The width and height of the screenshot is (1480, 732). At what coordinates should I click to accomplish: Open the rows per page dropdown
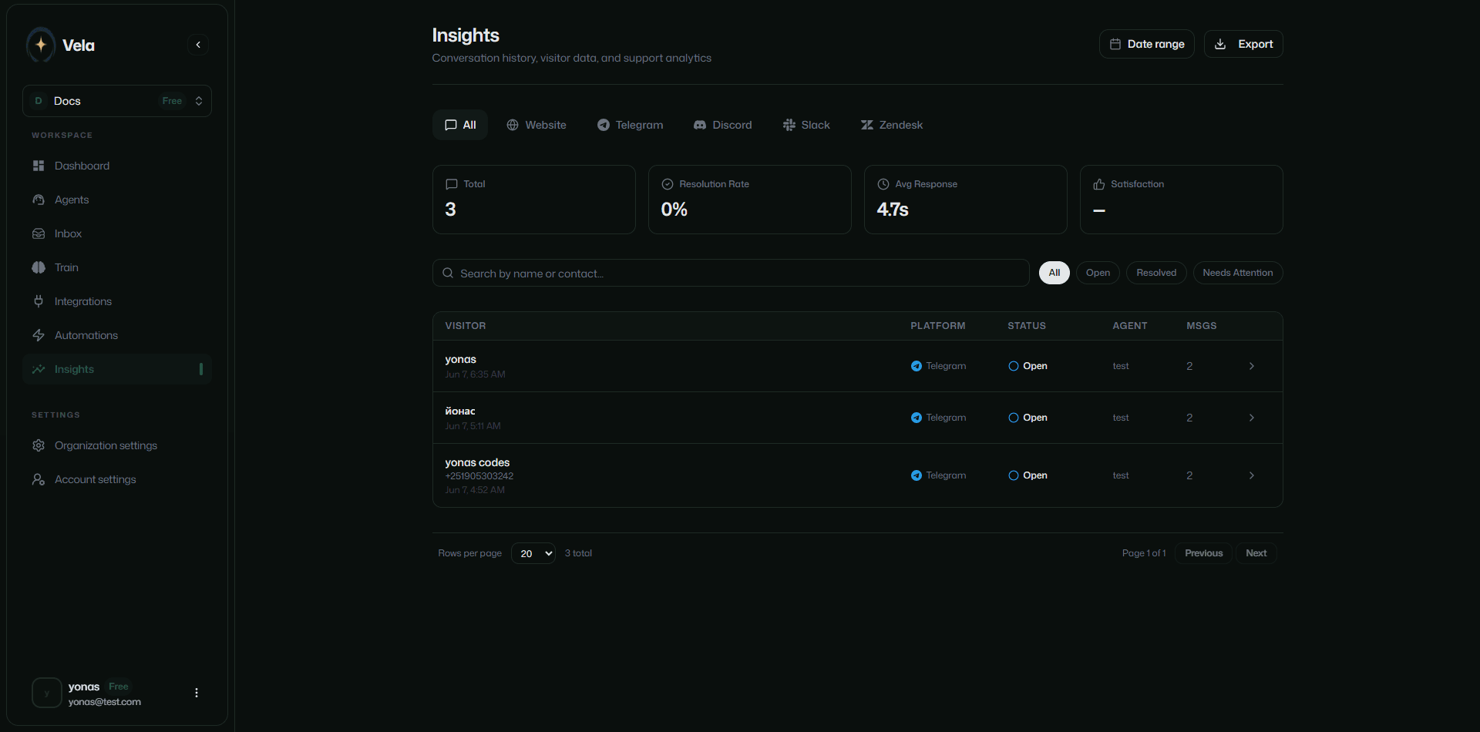(x=533, y=553)
